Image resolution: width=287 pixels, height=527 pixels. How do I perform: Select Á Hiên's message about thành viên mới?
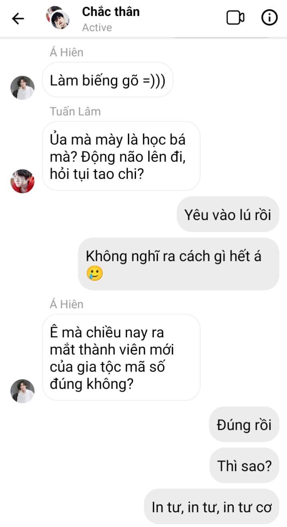pyautogui.click(x=121, y=357)
